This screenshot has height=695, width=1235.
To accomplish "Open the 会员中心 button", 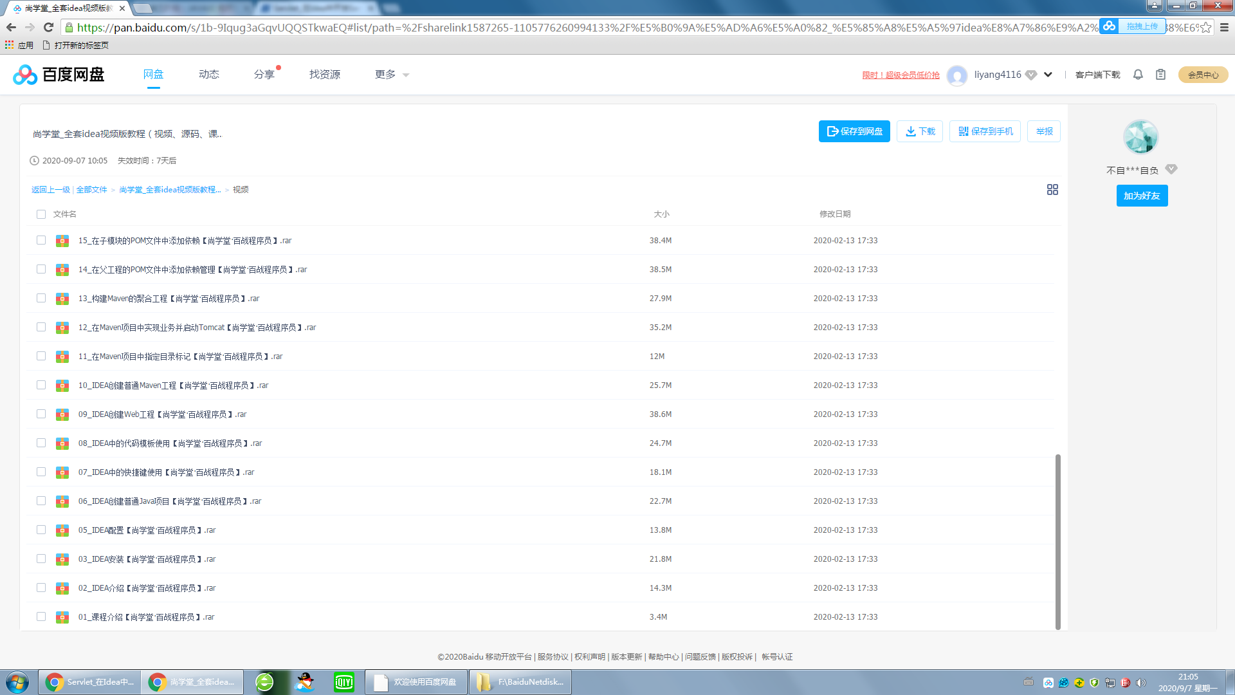I will point(1203,75).
